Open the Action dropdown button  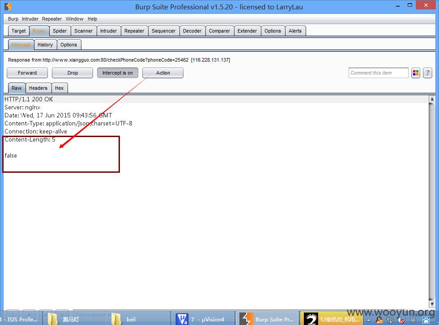click(163, 73)
